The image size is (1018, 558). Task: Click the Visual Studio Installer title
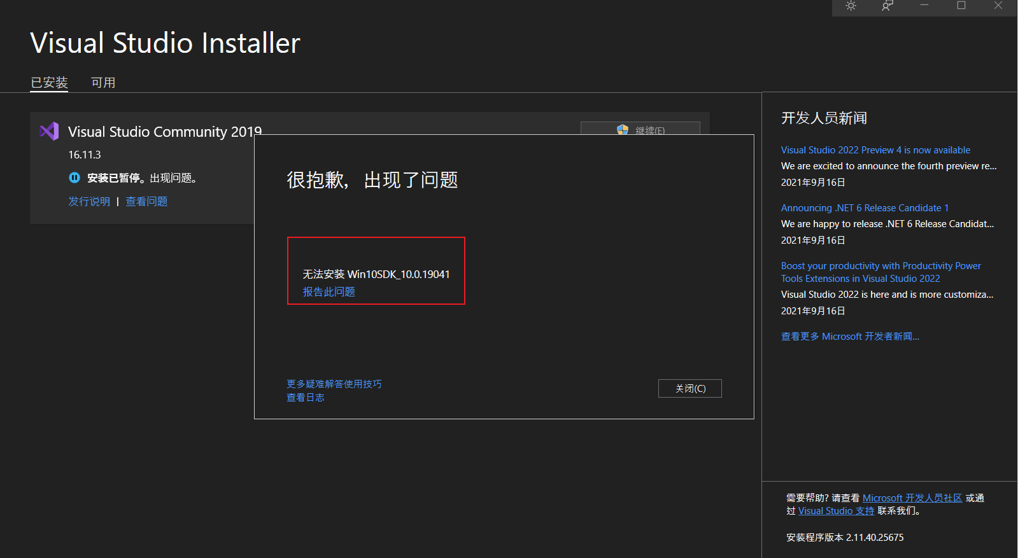pos(165,43)
